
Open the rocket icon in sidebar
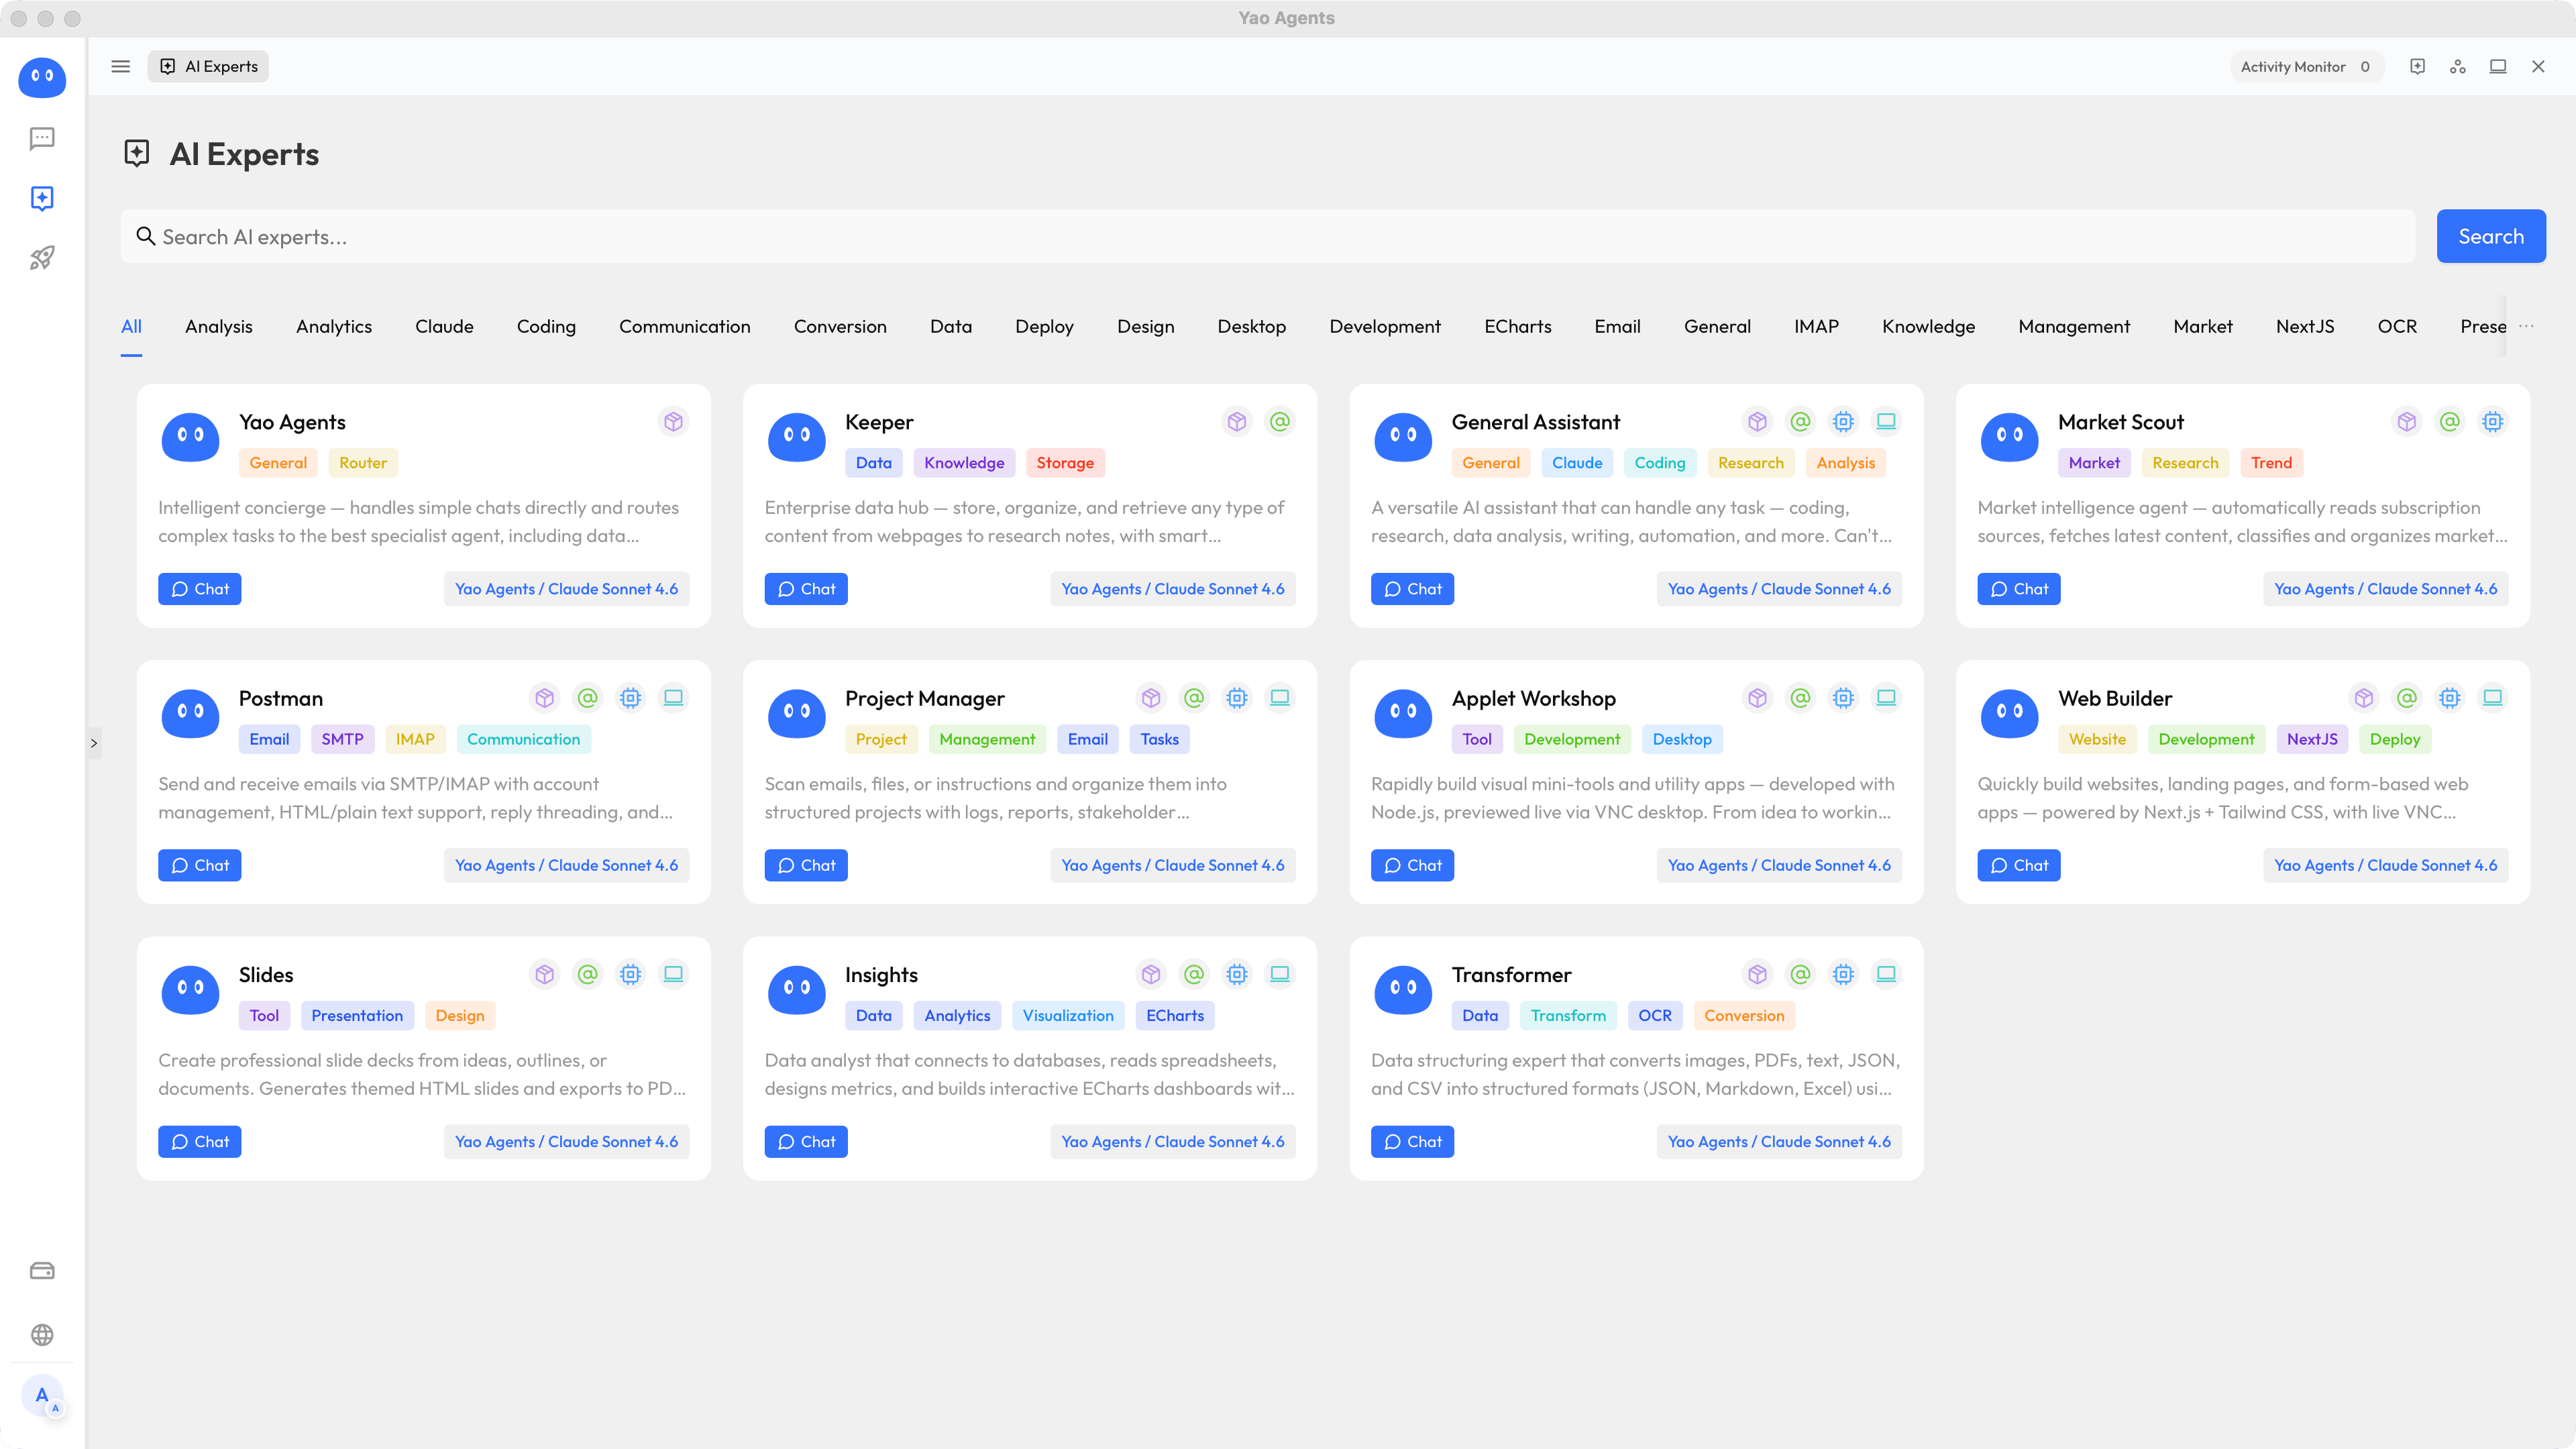(42, 258)
